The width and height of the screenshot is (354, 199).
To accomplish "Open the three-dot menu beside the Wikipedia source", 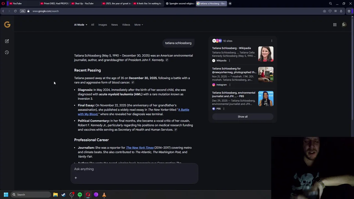I will [x=229, y=61].
